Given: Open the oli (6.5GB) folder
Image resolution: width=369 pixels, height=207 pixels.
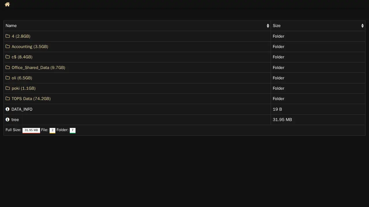Looking at the screenshot, I should tap(22, 78).
